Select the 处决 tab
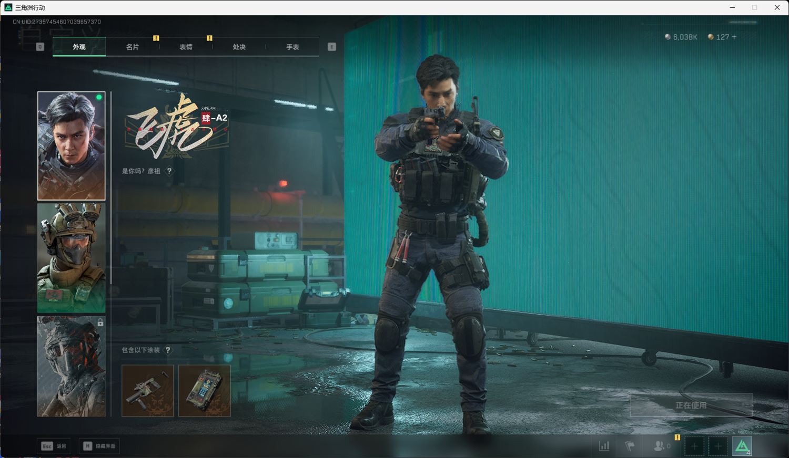This screenshot has width=789, height=458. [239, 47]
